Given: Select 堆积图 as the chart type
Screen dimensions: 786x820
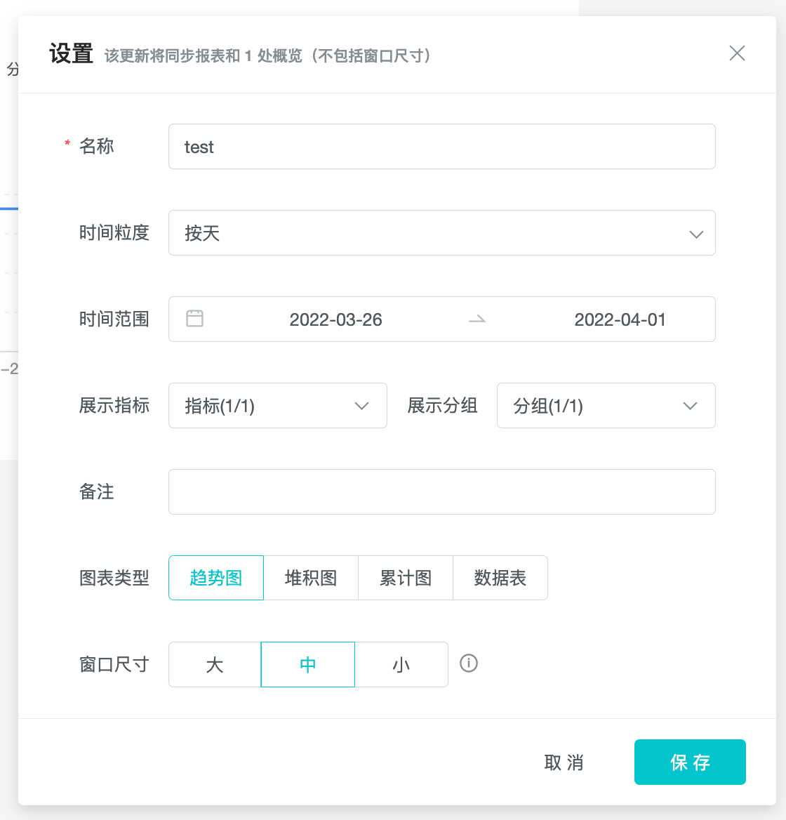Looking at the screenshot, I should pos(311,577).
